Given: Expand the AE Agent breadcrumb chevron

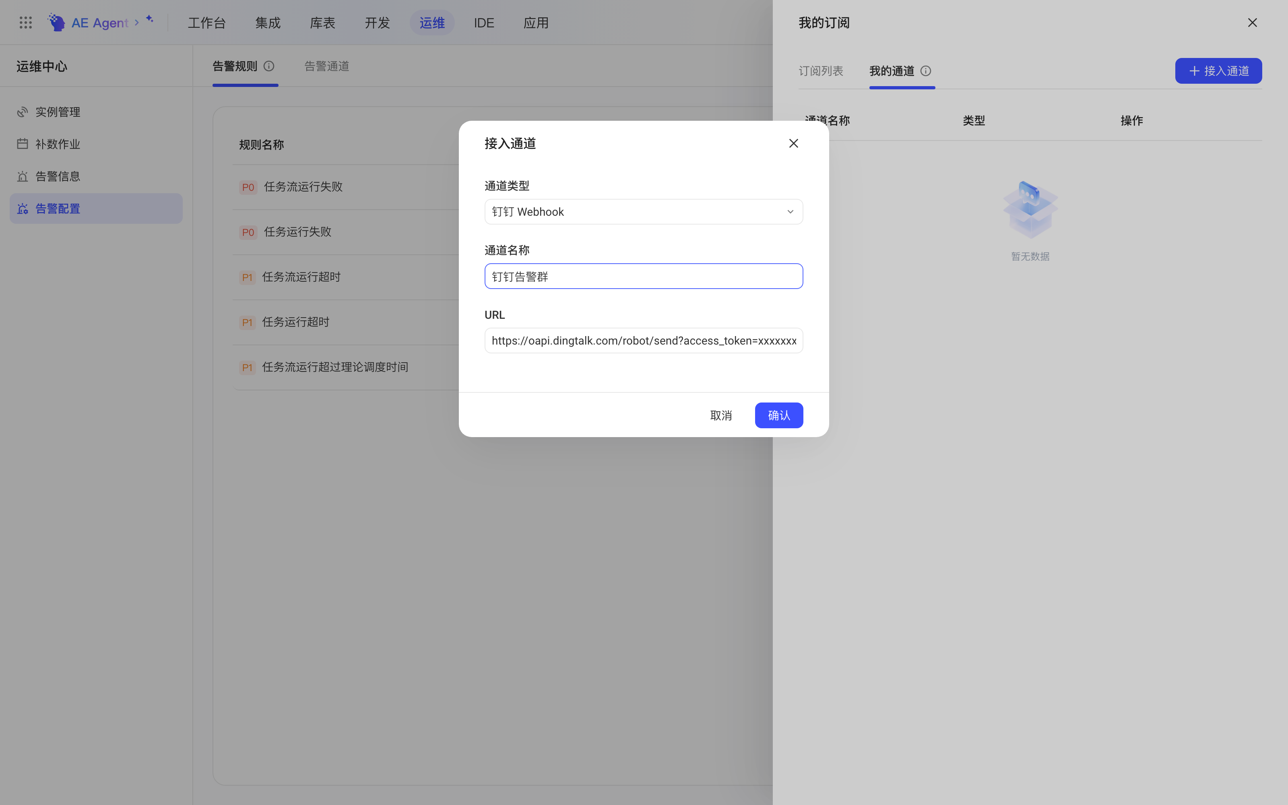Looking at the screenshot, I should (x=137, y=23).
